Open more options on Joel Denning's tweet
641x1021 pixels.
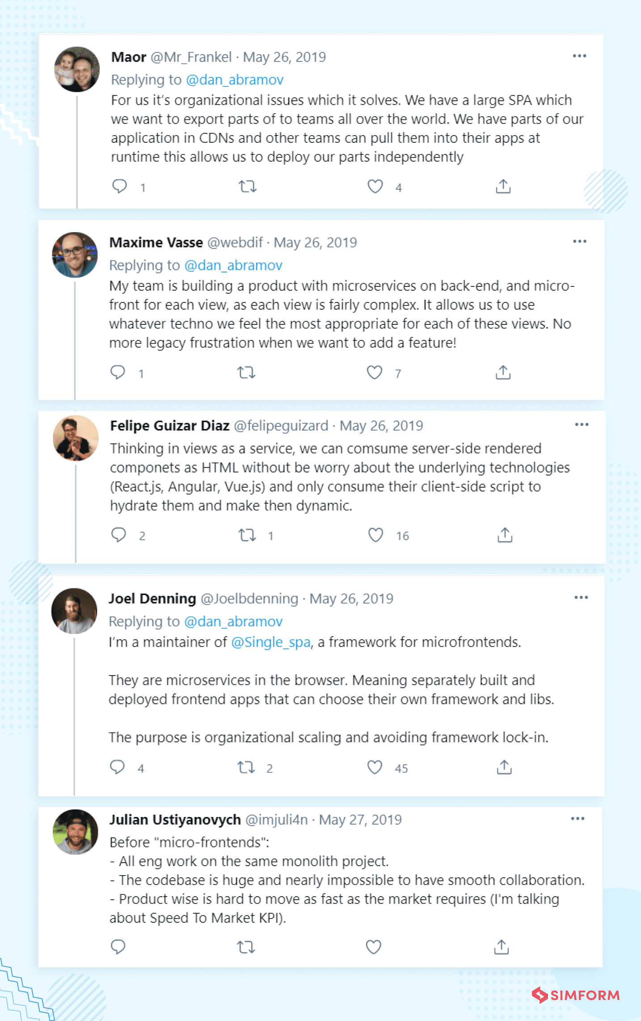pyautogui.click(x=581, y=598)
